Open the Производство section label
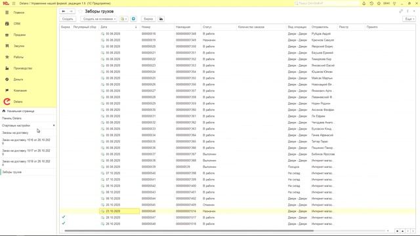Viewport: 420px width, 236px height. 23,68
